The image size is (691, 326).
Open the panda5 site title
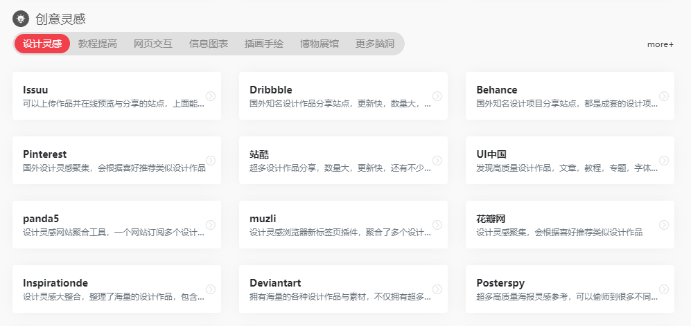(41, 219)
